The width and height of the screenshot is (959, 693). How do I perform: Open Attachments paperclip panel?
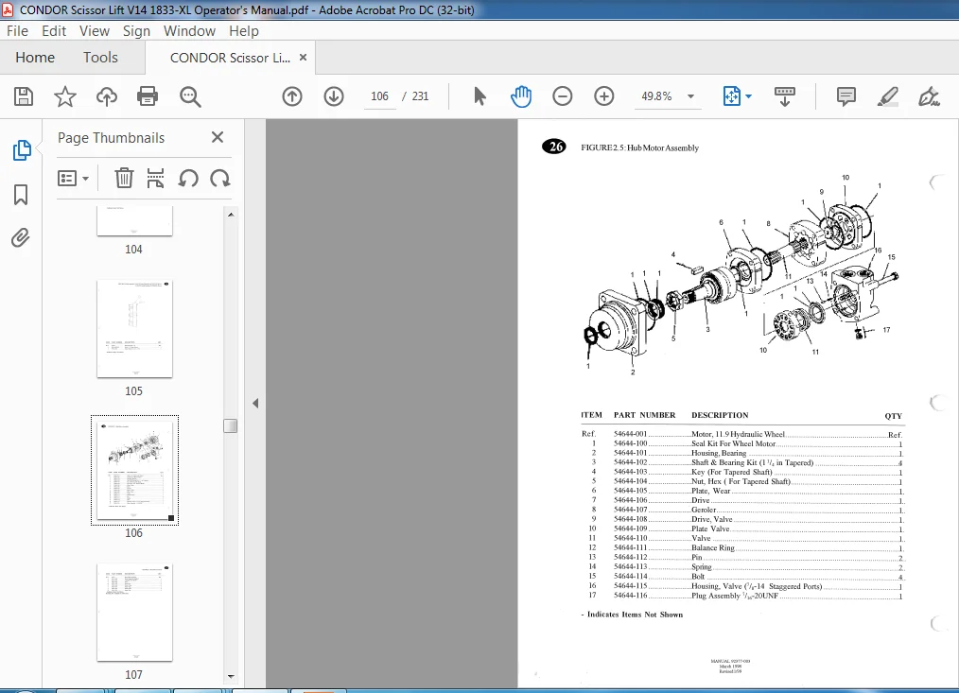click(x=21, y=238)
